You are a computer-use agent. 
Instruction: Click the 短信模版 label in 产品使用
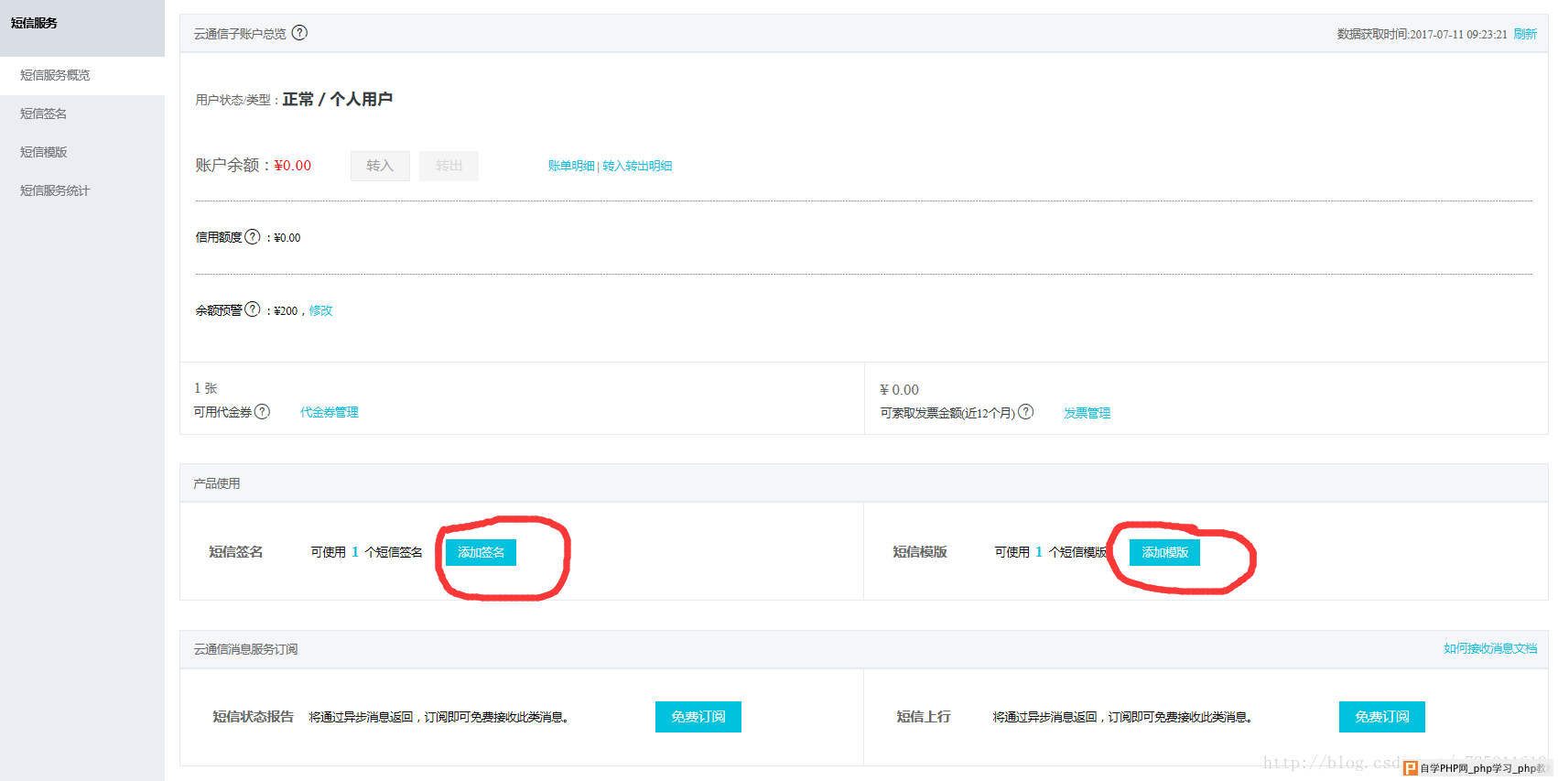tap(920, 552)
